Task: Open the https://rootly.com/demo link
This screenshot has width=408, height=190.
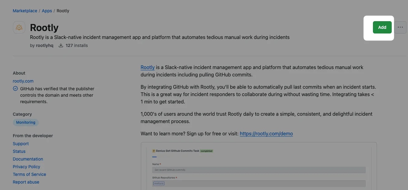Action: (266, 134)
